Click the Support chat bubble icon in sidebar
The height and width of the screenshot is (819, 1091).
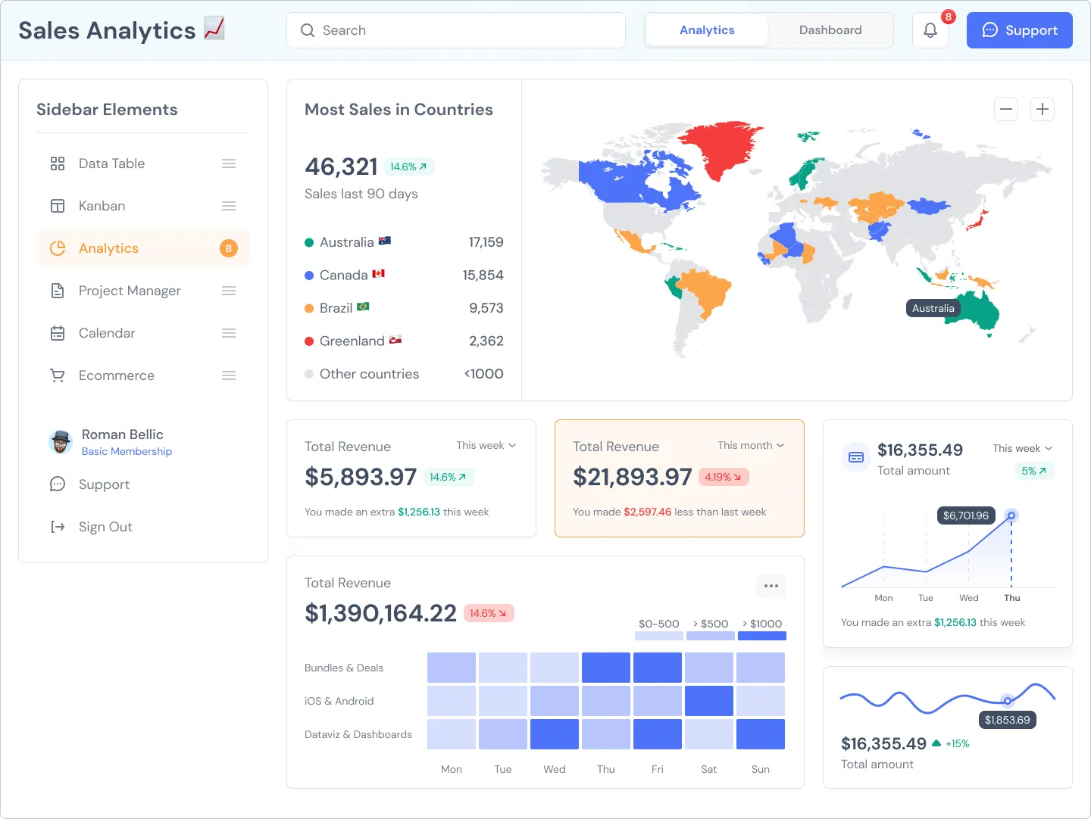(58, 484)
